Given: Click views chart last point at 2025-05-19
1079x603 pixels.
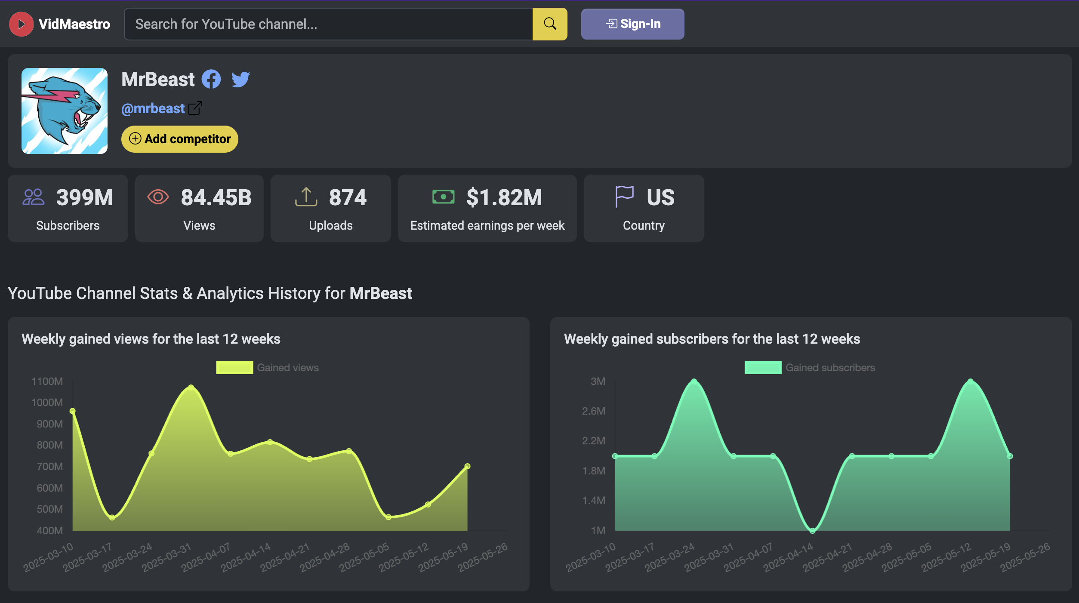Looking at the screenshot, I should 467,466.
